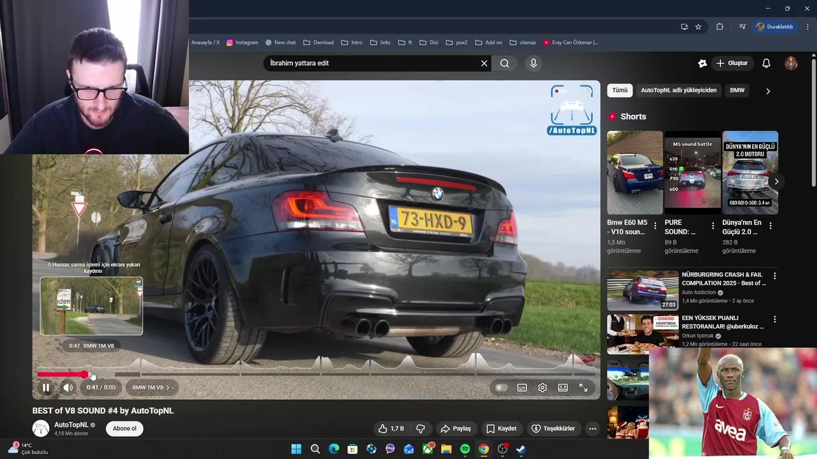This screenshot has width=817, height=459.
Task: Toggle theater mode in the player
Action: coord(563,388)
